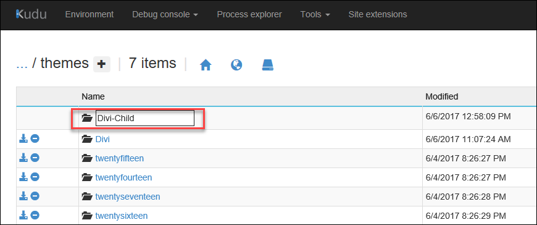Click the Divi-Child folder name input field

point(145,118)
